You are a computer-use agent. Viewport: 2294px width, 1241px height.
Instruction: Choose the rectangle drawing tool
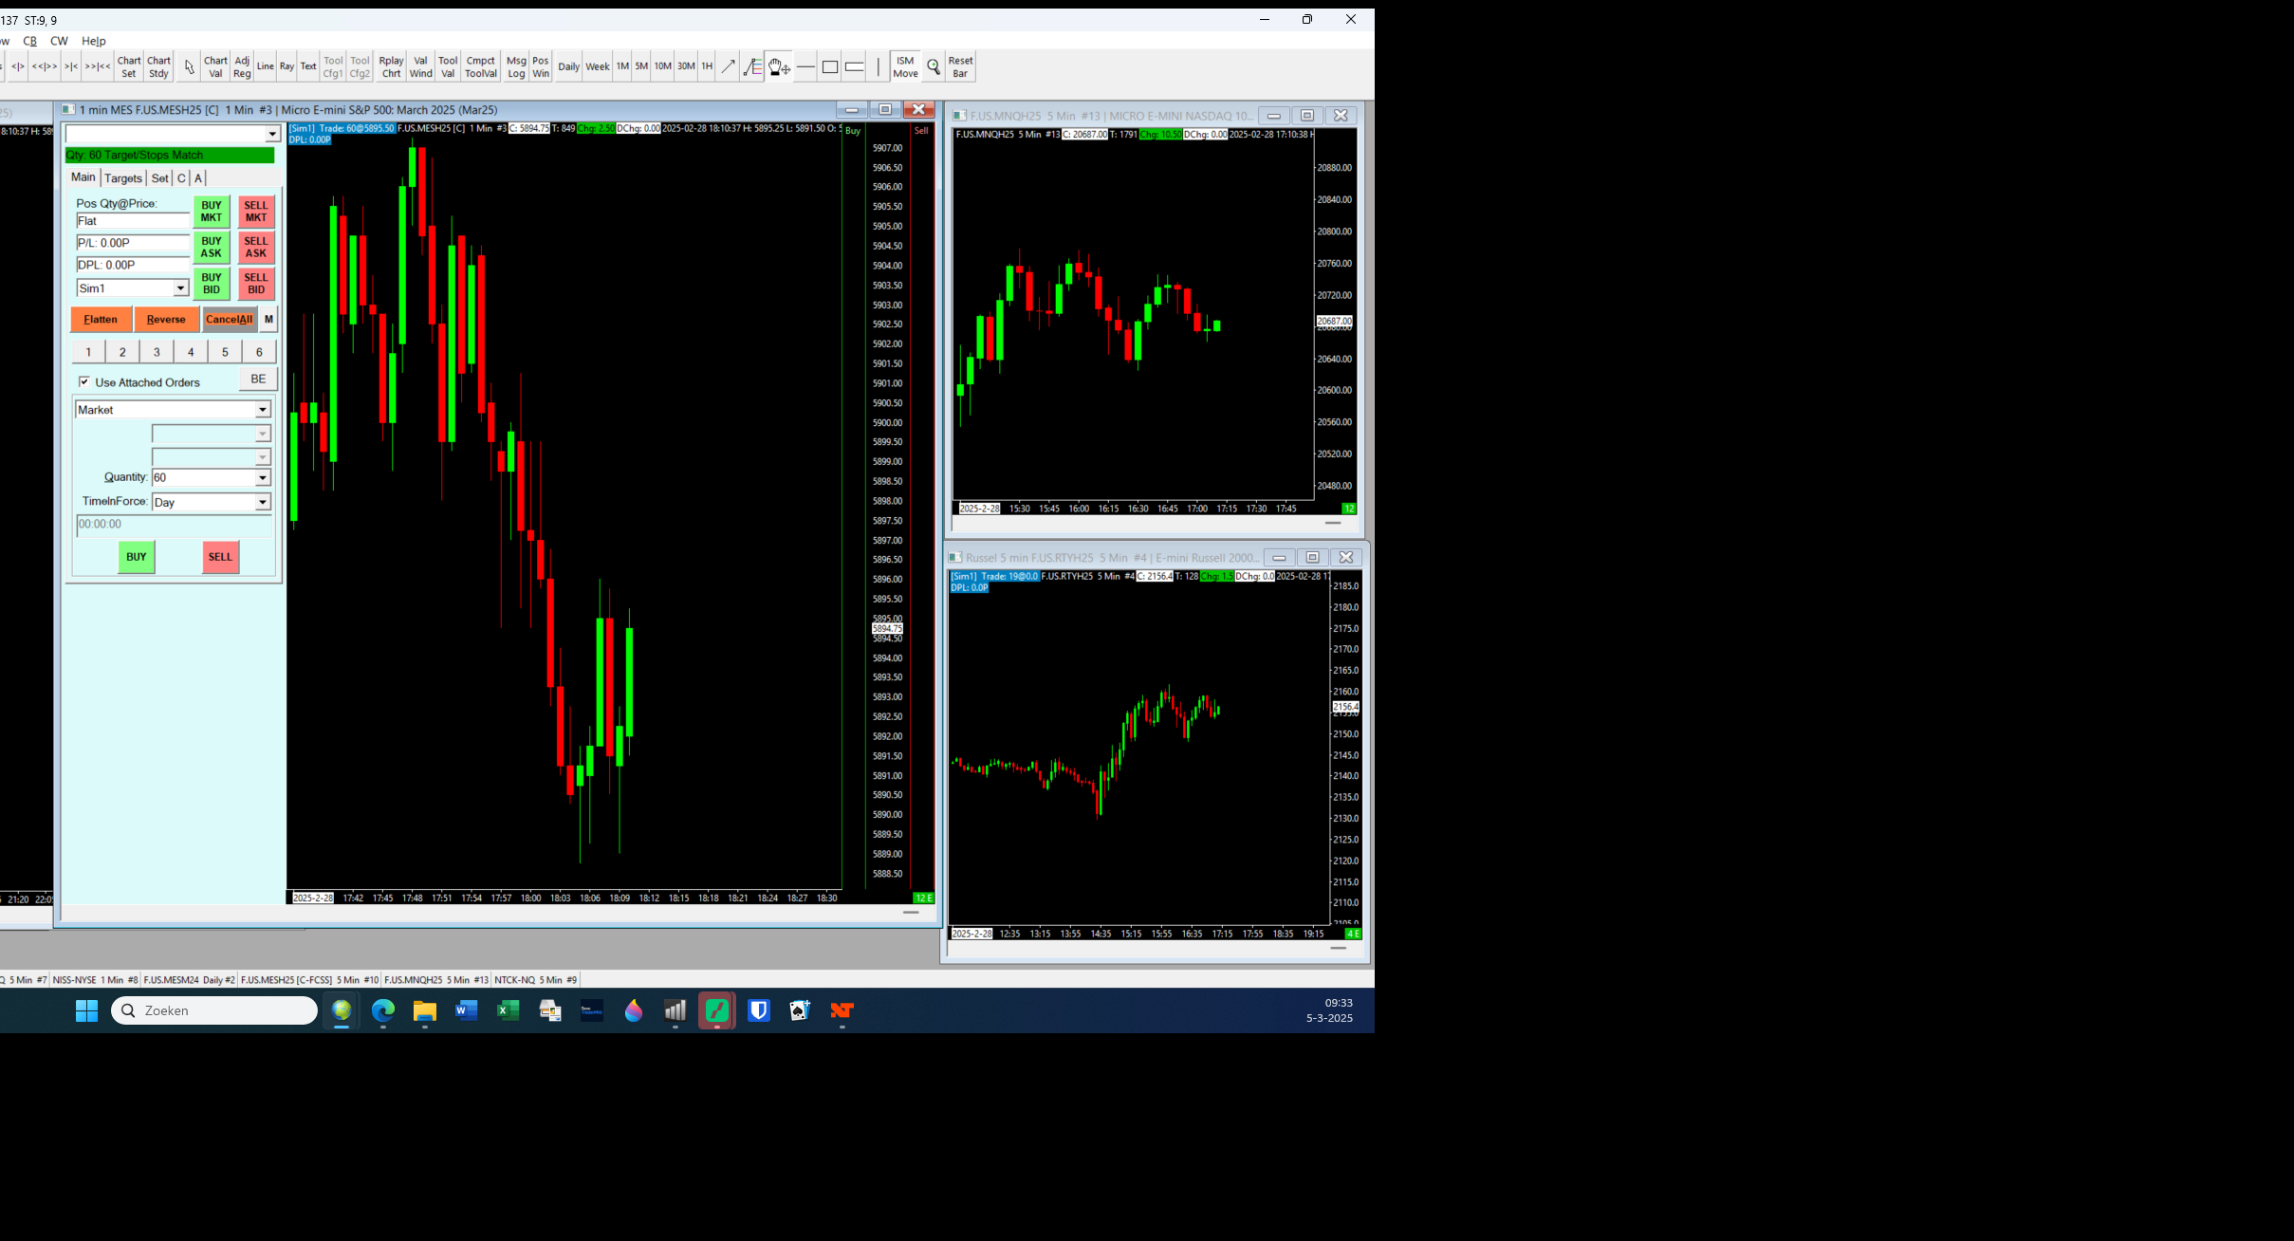(x=830, y=66)
